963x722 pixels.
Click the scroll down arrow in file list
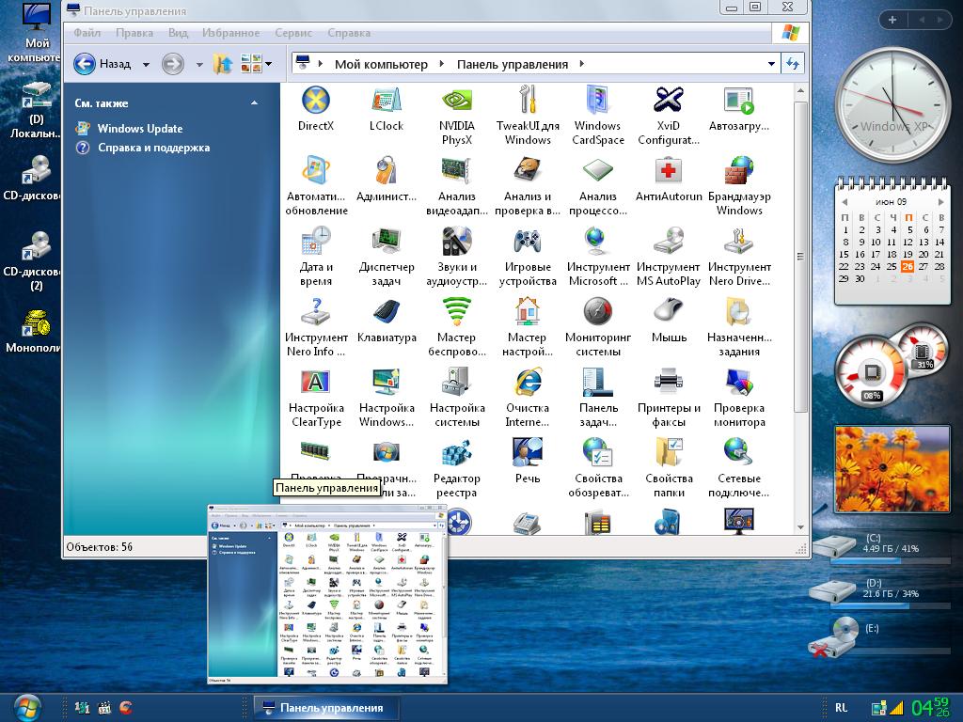(x=800, y=526)
